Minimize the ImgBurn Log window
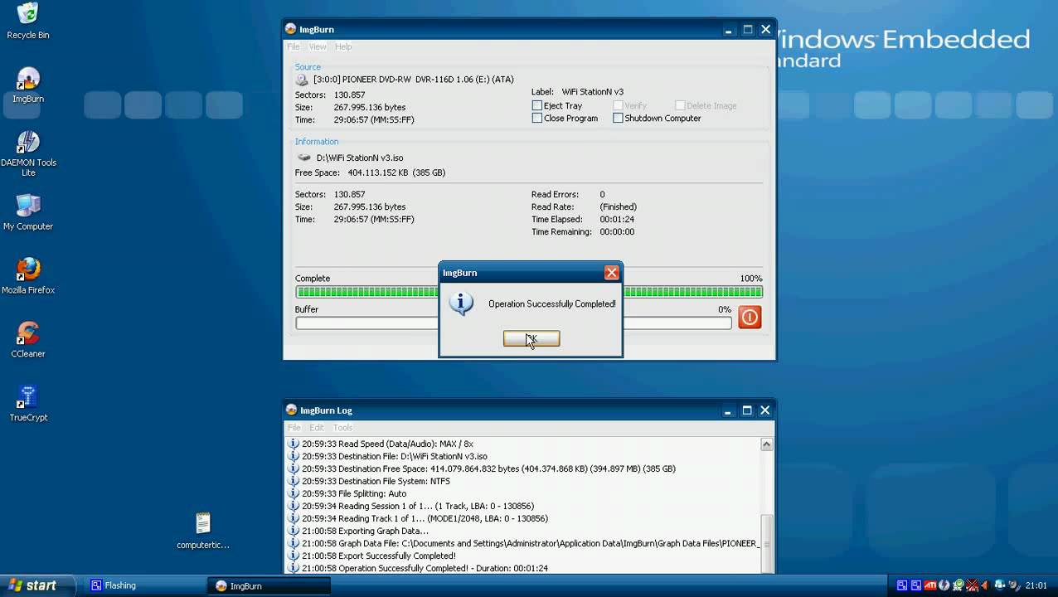 [x=727, y=410]
